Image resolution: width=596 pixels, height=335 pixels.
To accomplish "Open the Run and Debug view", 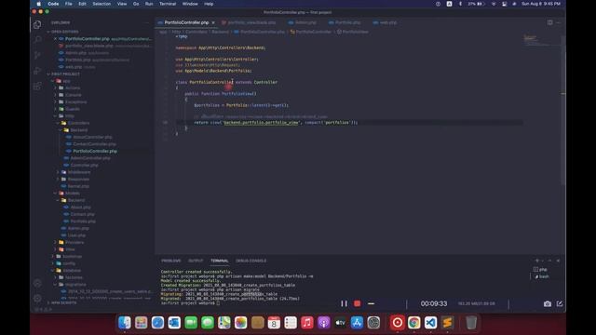I will (x=37, y=71).
